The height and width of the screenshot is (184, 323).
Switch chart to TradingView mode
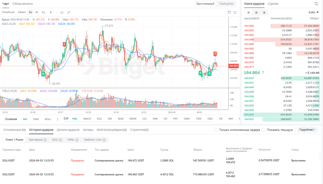tap(227, 4)
